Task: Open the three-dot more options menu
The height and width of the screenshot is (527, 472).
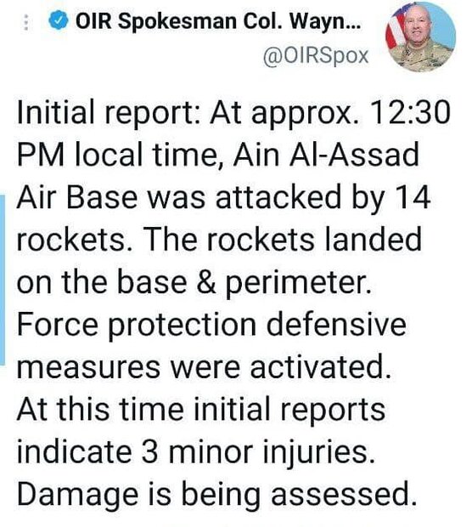Action: pyautogui.click(x=26, y=23)
